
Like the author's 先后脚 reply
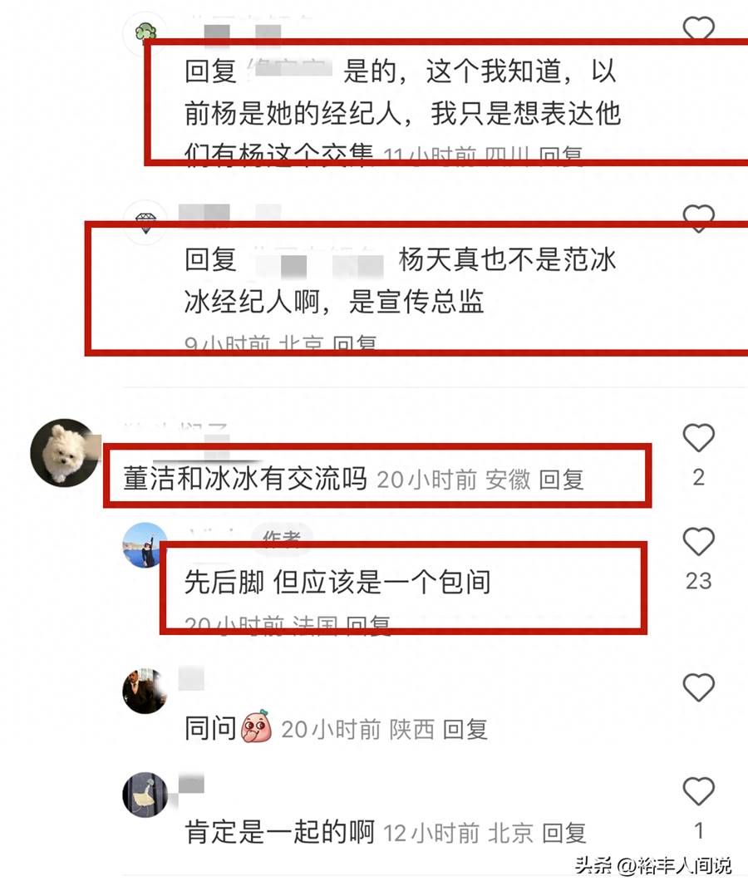tap(699, 541)
